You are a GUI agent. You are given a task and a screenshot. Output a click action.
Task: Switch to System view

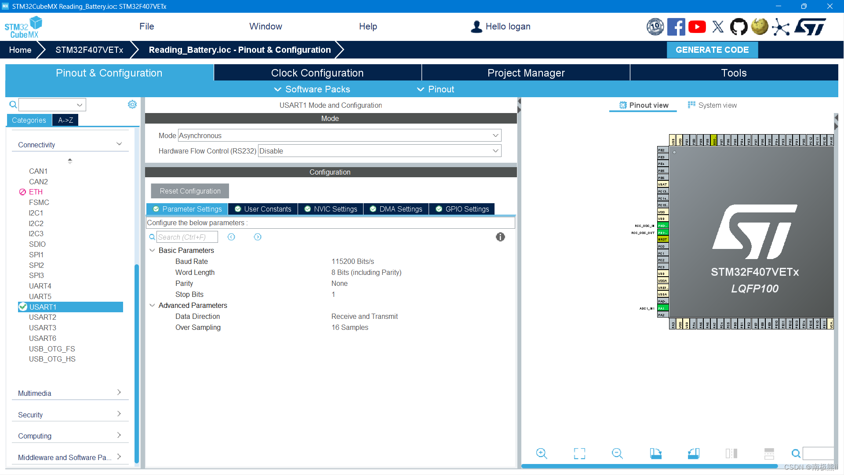[712, 105]
